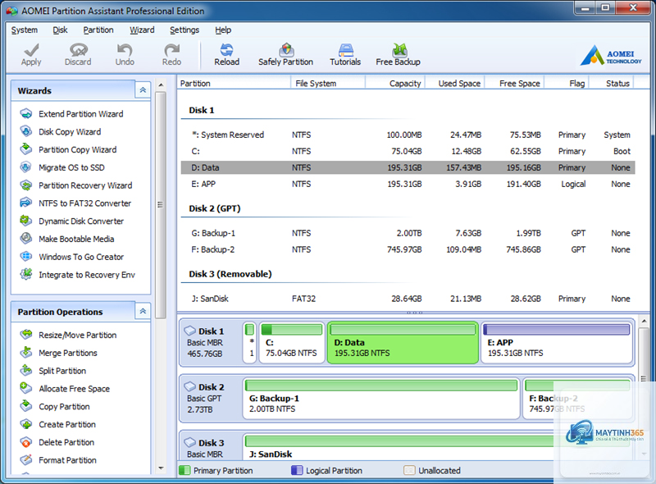656x484 pixels.
Task: Open the Disk menu
Action: 60,30
